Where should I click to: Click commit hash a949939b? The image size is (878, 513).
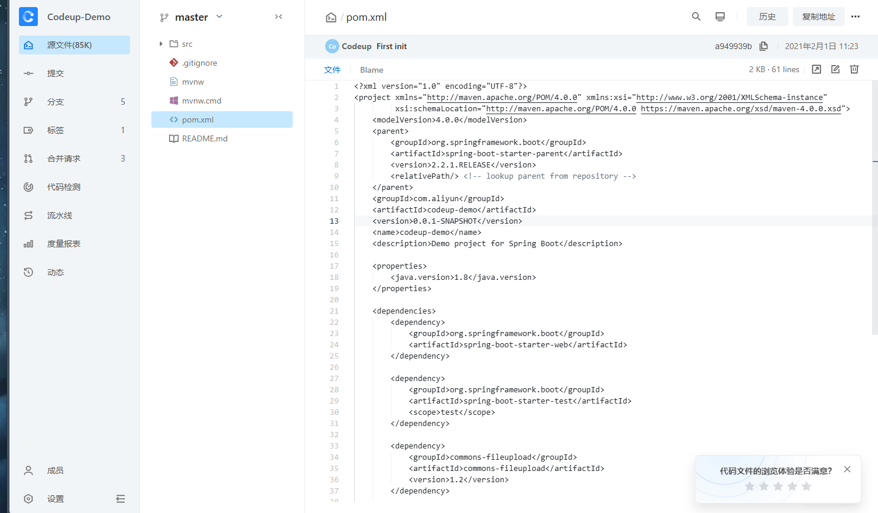(x=733, y=46)
